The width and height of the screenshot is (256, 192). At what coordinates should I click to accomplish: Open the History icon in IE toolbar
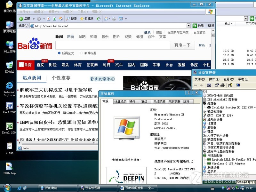point(99,19)
